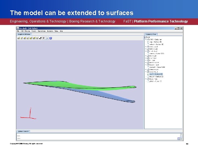Select the highlighted Surface 3D tree row
Viewport: 198px width, 148px height.
click(x=156, y=74)
